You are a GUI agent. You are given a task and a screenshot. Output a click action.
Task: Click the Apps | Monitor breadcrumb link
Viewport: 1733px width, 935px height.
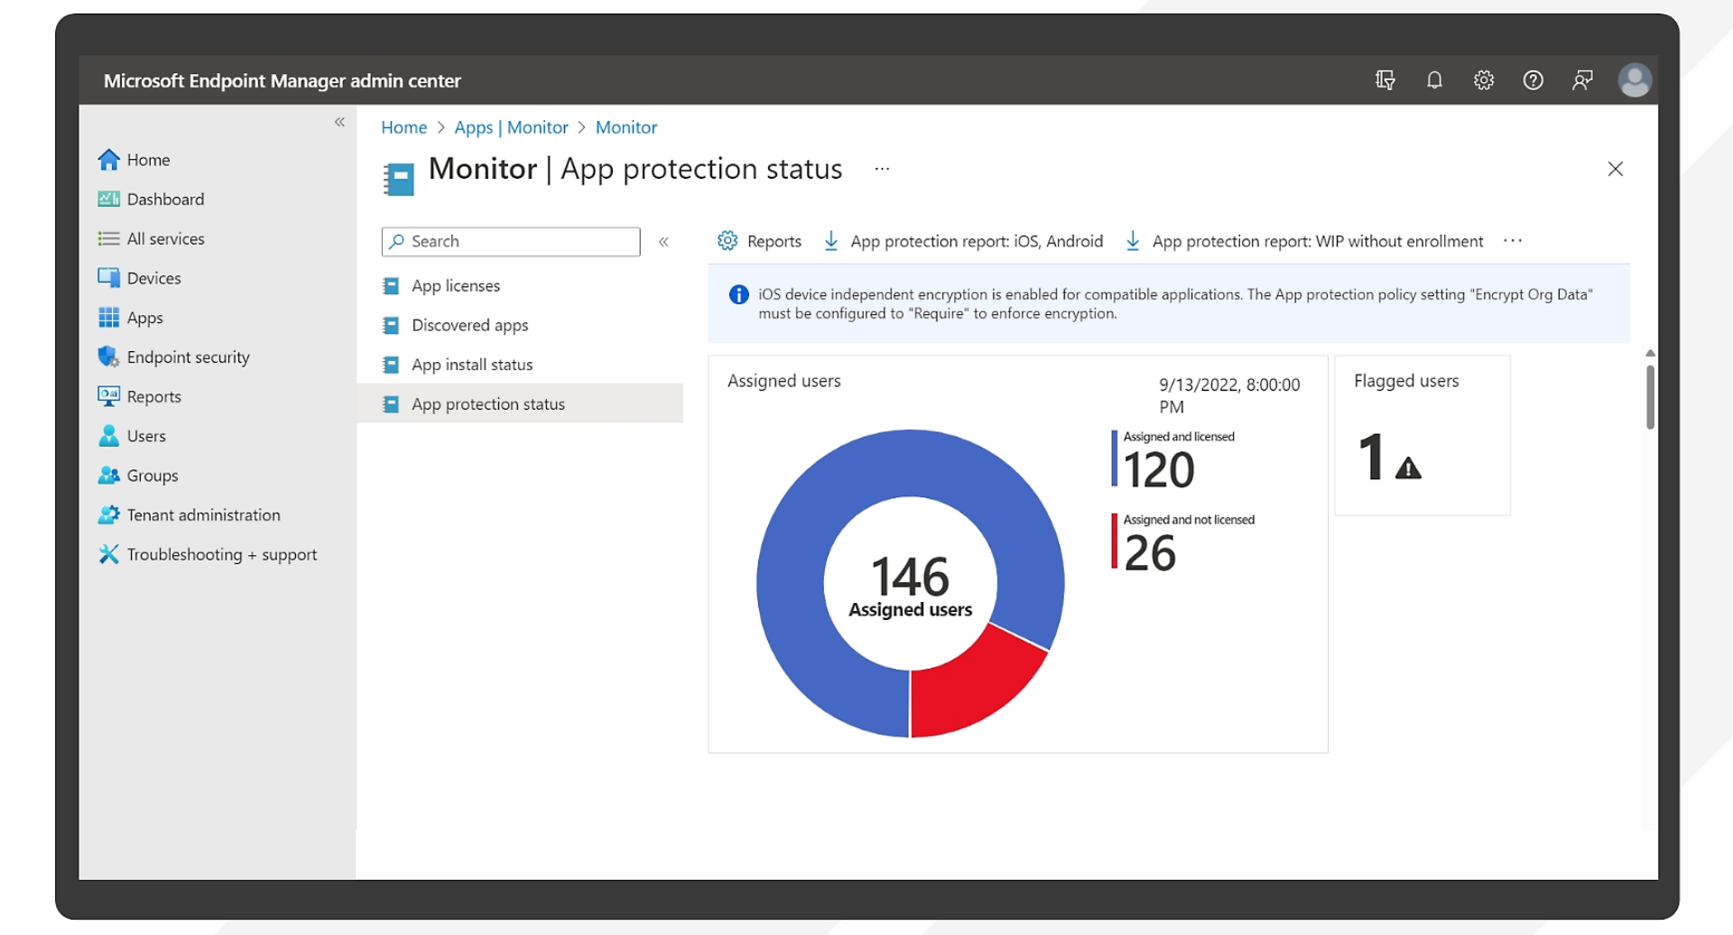(x=511, y=127)
